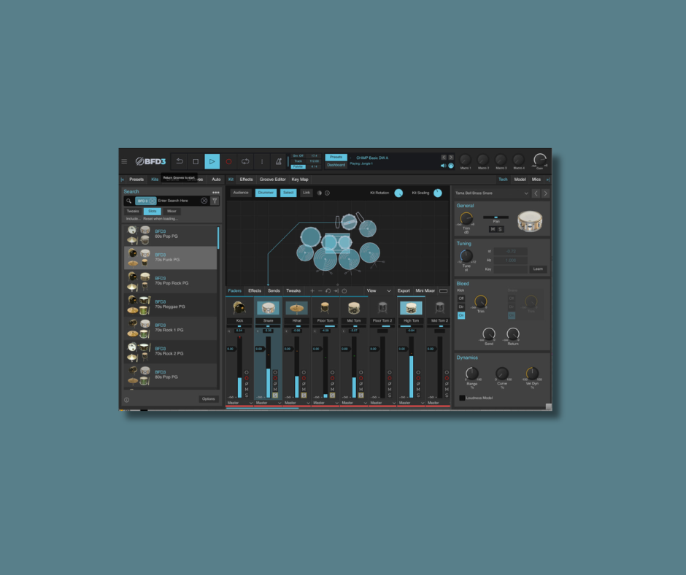Click the speaker audio icon in display
This screenshot has width=686, height=575.
coord(443,166)
